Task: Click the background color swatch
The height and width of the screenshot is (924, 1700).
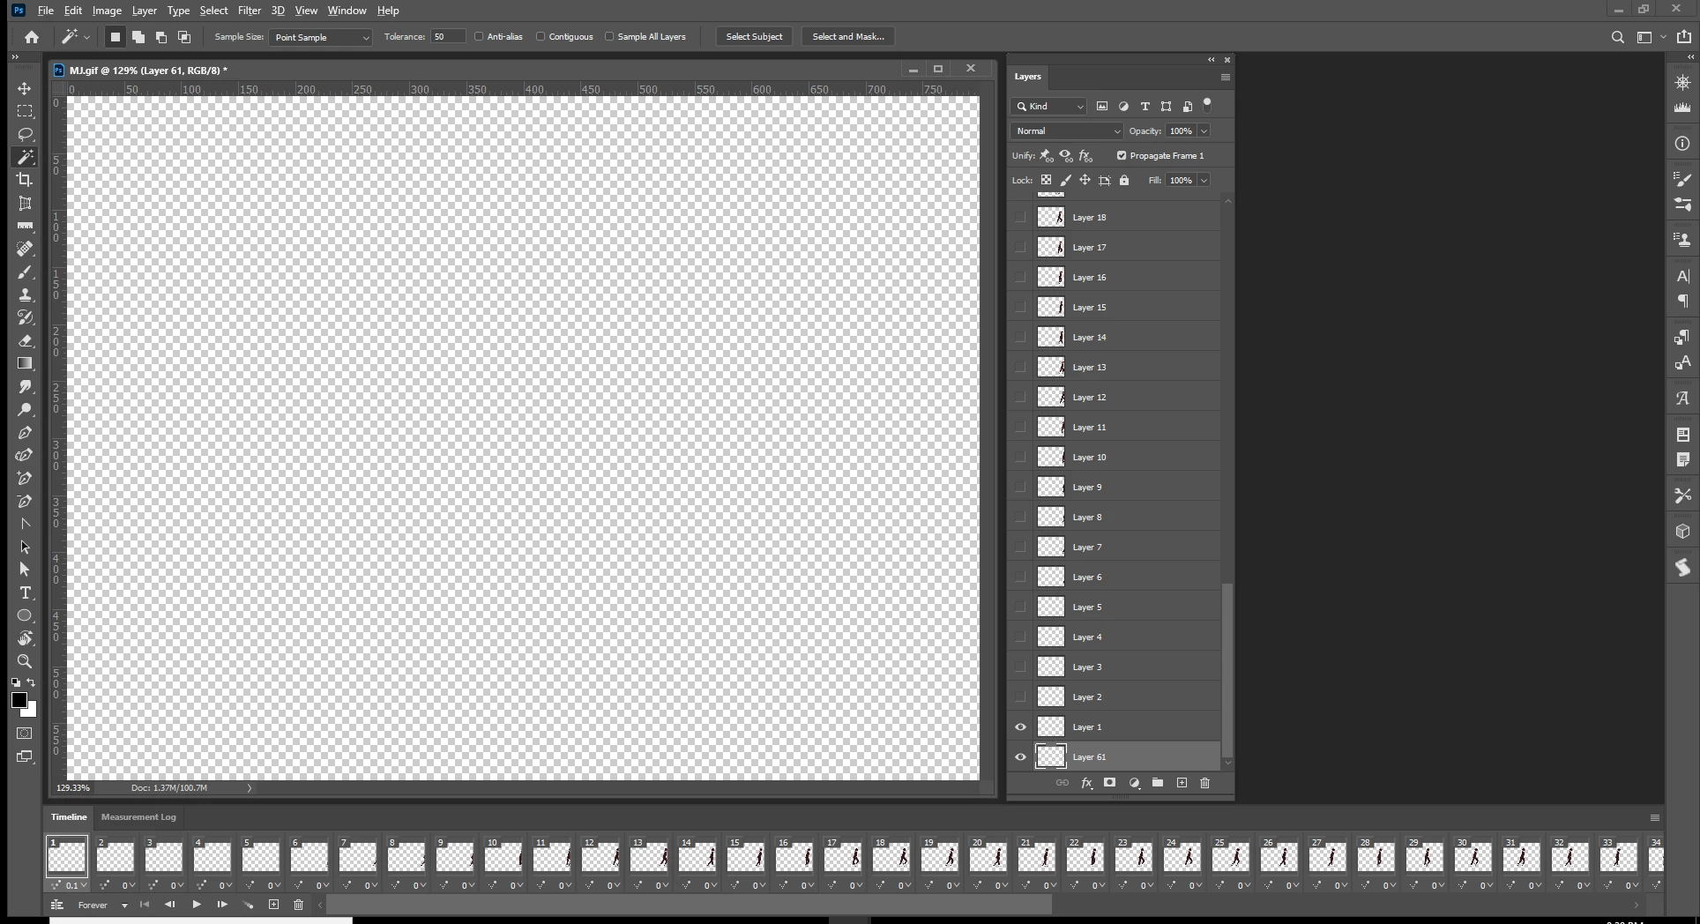Action: [32, 710]
